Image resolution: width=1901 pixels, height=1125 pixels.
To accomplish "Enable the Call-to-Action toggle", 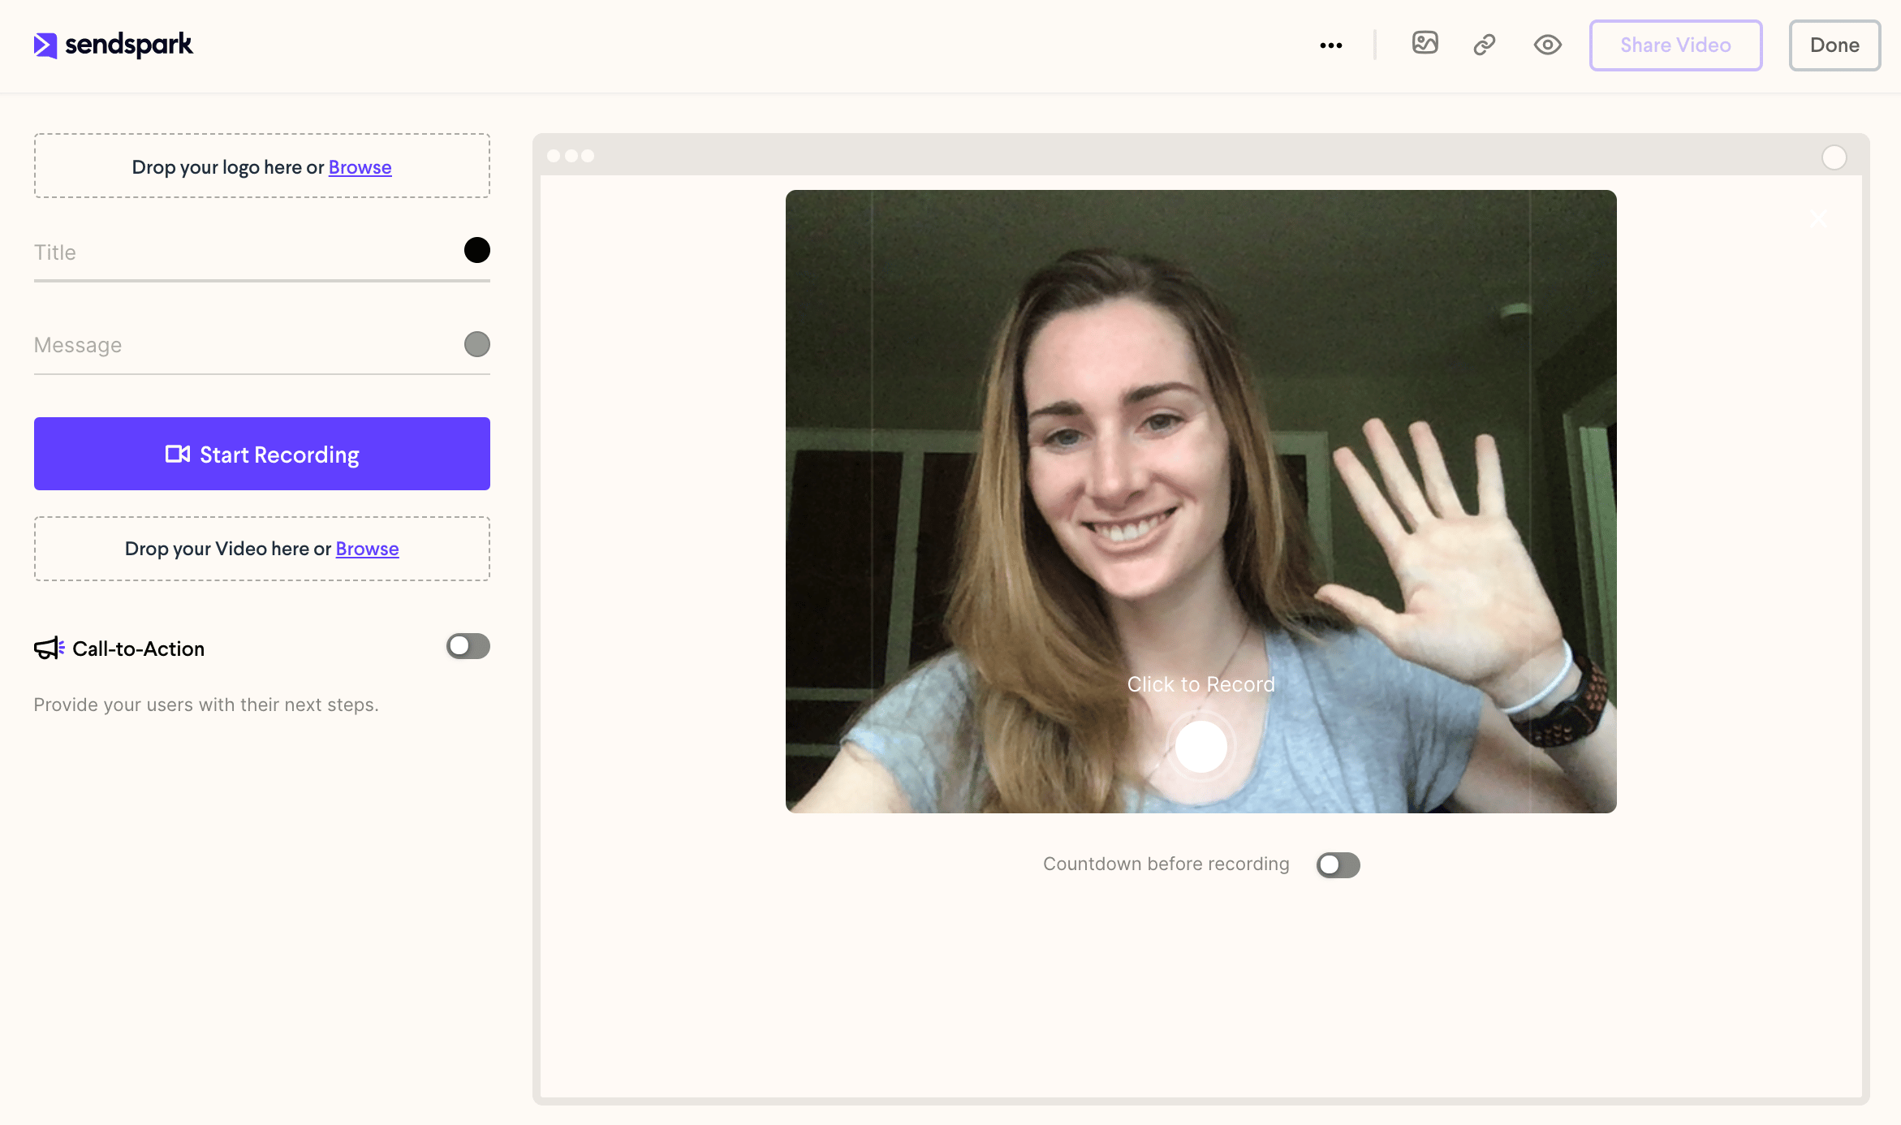I will (468, 646).
